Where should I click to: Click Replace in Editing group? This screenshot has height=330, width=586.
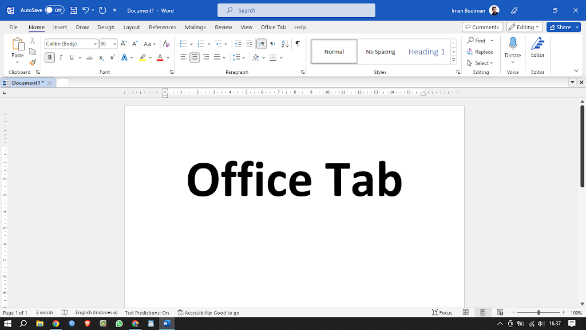pyautogui.click(x=480, y=52)
